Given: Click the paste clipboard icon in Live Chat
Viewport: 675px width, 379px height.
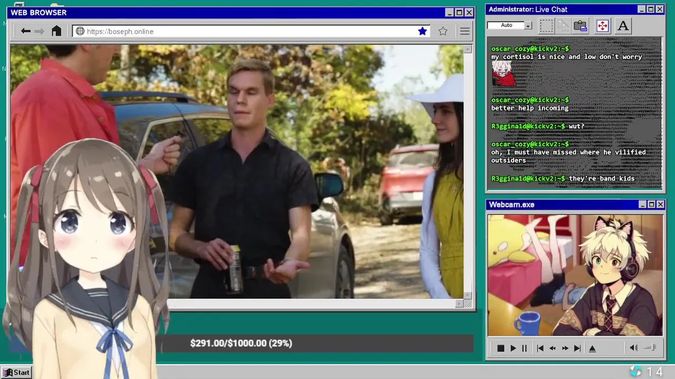Looking at the screenshot, I should tap(581, 25).
